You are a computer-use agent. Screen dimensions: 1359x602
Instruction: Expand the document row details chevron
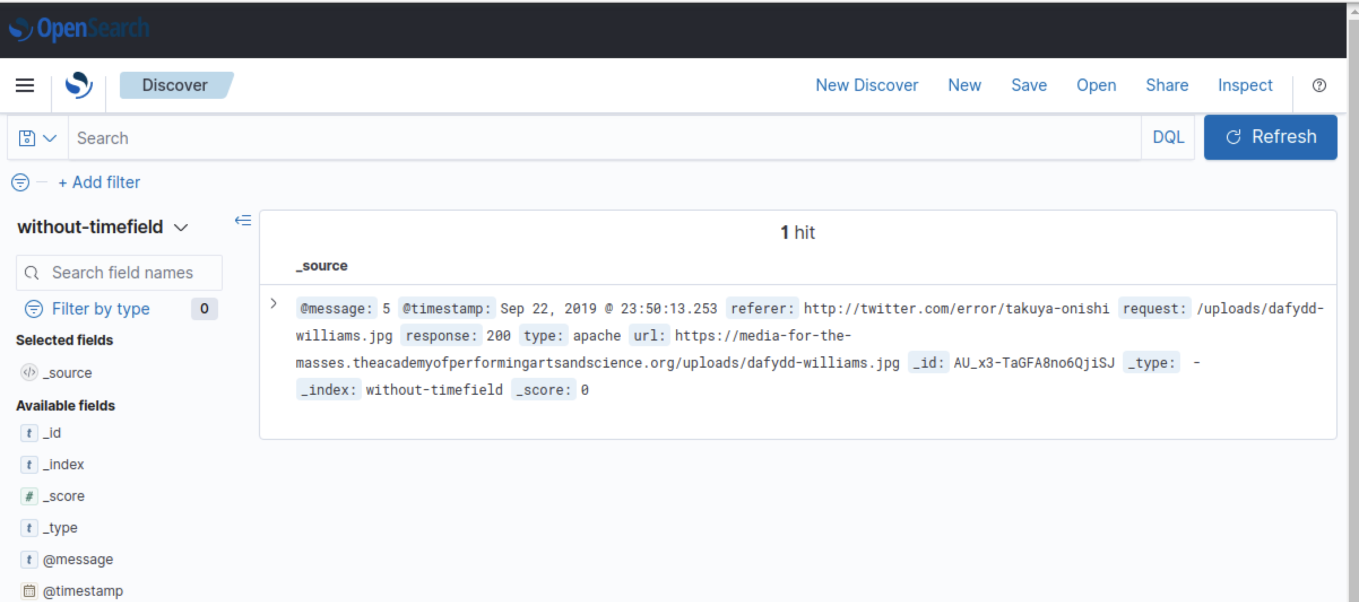(x=274, y=303)
